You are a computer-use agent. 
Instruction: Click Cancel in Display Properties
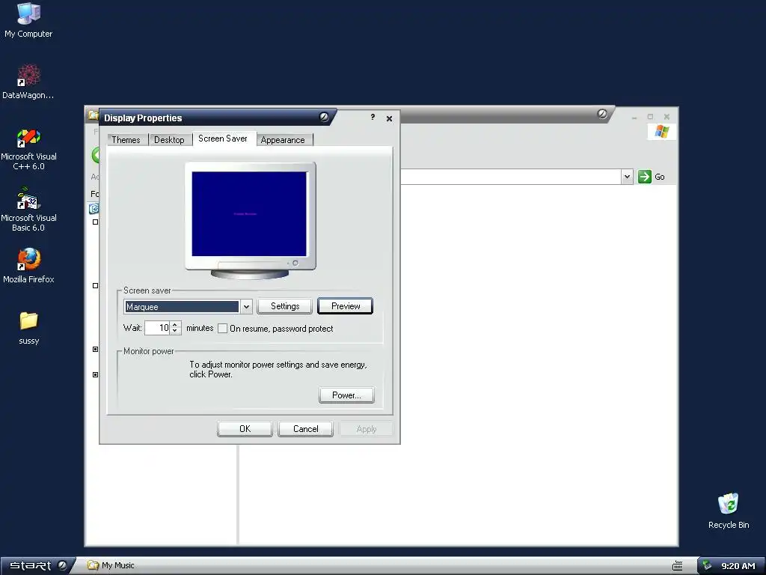click(306, 429)
